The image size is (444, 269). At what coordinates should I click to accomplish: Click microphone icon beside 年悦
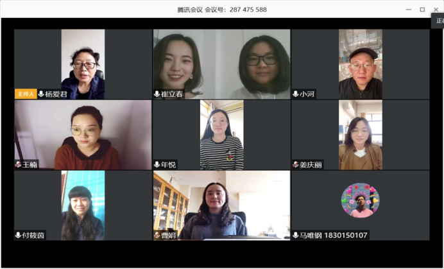(x=157, y=164)
